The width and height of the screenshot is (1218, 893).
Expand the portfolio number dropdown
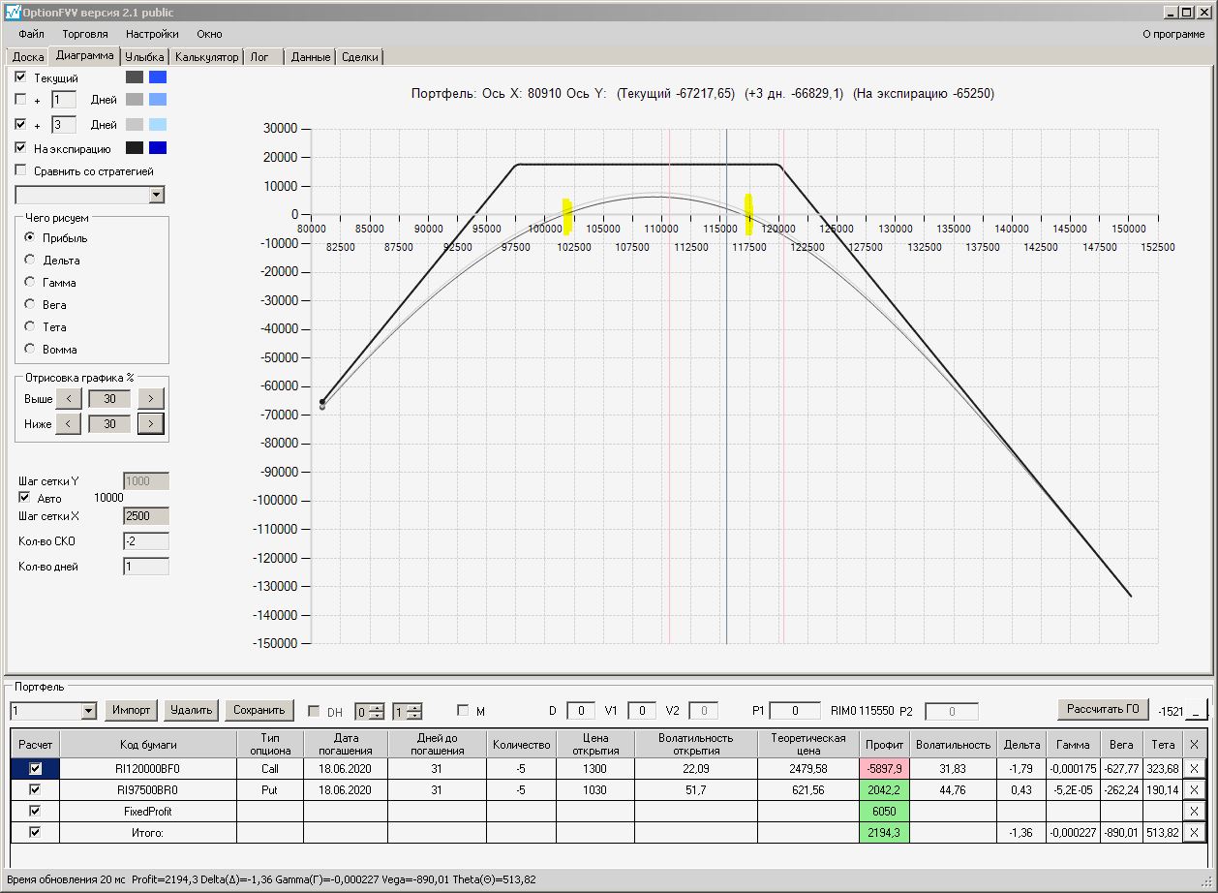pyautogui.click(x=89, y=711)
